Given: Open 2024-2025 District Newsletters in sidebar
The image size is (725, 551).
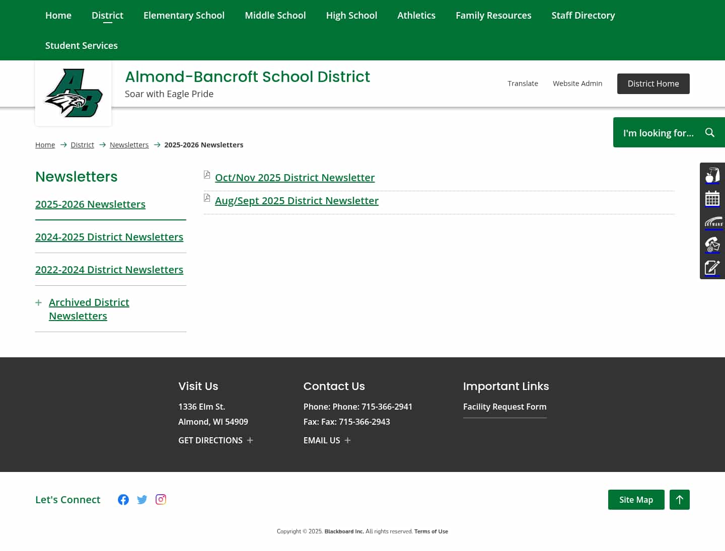Looking at the screenshot, I should [109, 237].
